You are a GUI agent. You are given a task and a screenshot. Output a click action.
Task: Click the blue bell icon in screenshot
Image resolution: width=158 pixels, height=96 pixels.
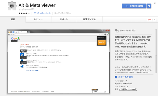pos(22,66)
